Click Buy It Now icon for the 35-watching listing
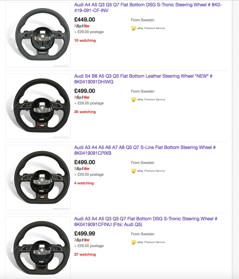The height and width of the screenshot is (279, 239). pyautogui.click(x=82, y=98)
